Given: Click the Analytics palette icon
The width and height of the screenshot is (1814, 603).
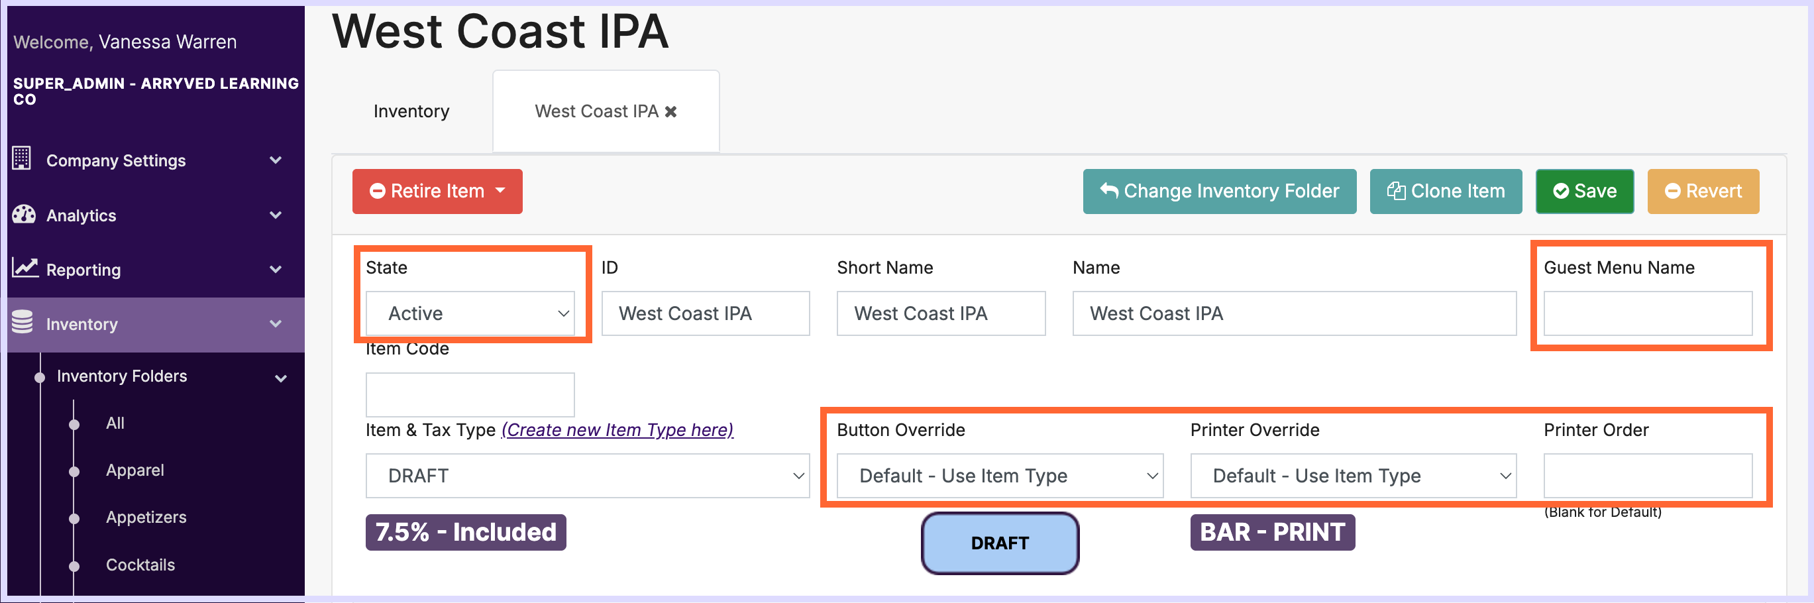Looking at the screenshot, I should pos(24,214).
